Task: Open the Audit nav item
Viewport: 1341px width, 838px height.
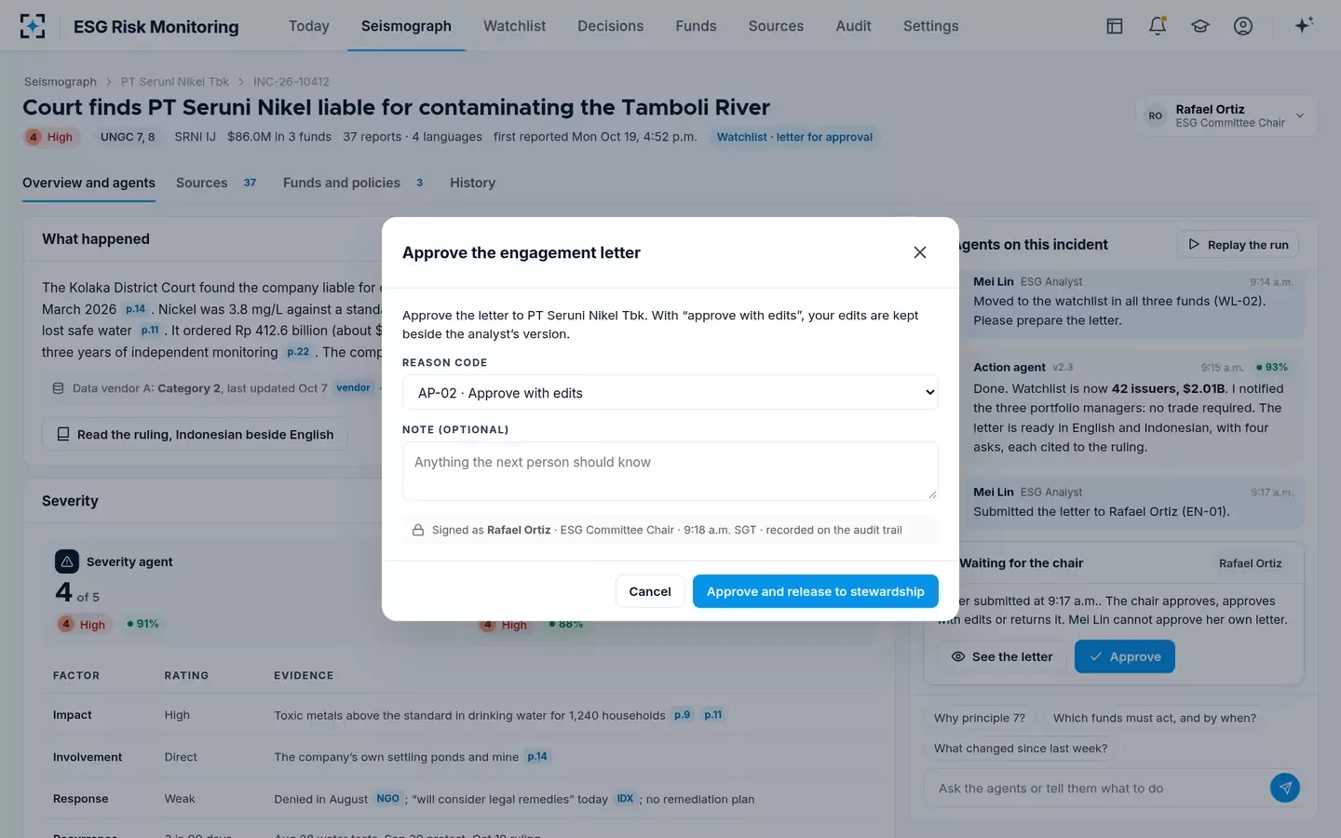Action: coord(853,26)
